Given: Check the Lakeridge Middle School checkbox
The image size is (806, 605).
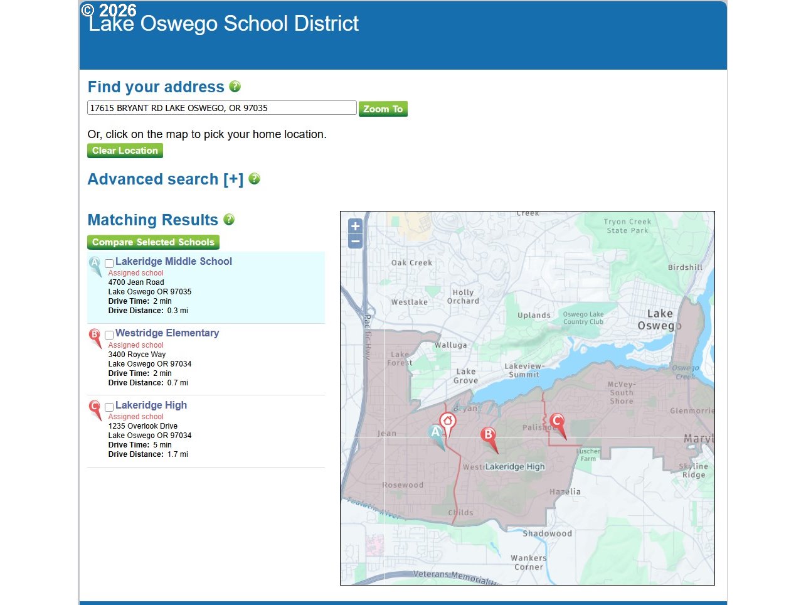Looking at the screenshot, I should (x=109, y=264).
